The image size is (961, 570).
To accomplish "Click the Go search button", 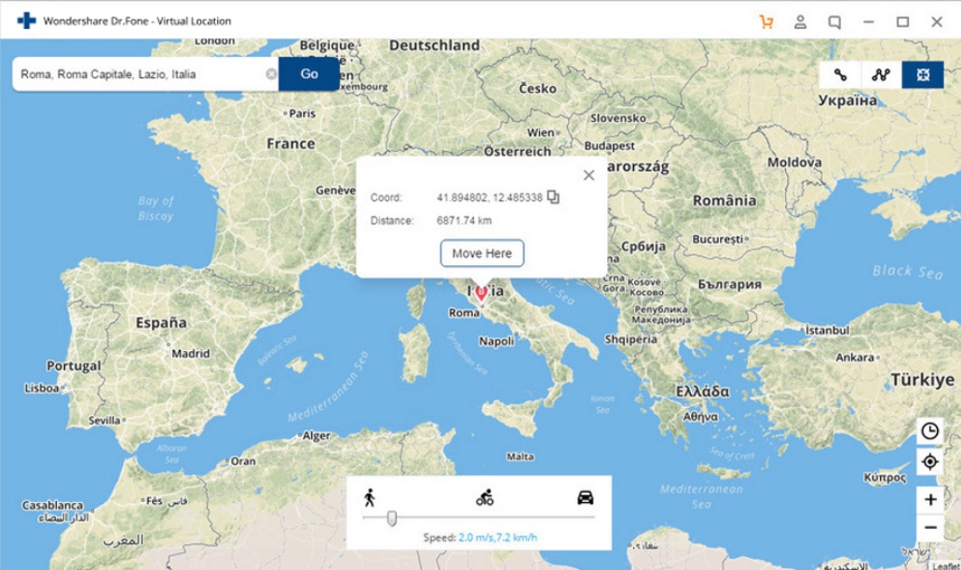I will pos(309,75).
